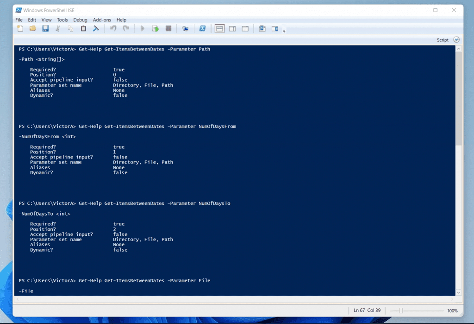Show script pane maximized layout
This screenshot has height=324, width=474.
245,28
